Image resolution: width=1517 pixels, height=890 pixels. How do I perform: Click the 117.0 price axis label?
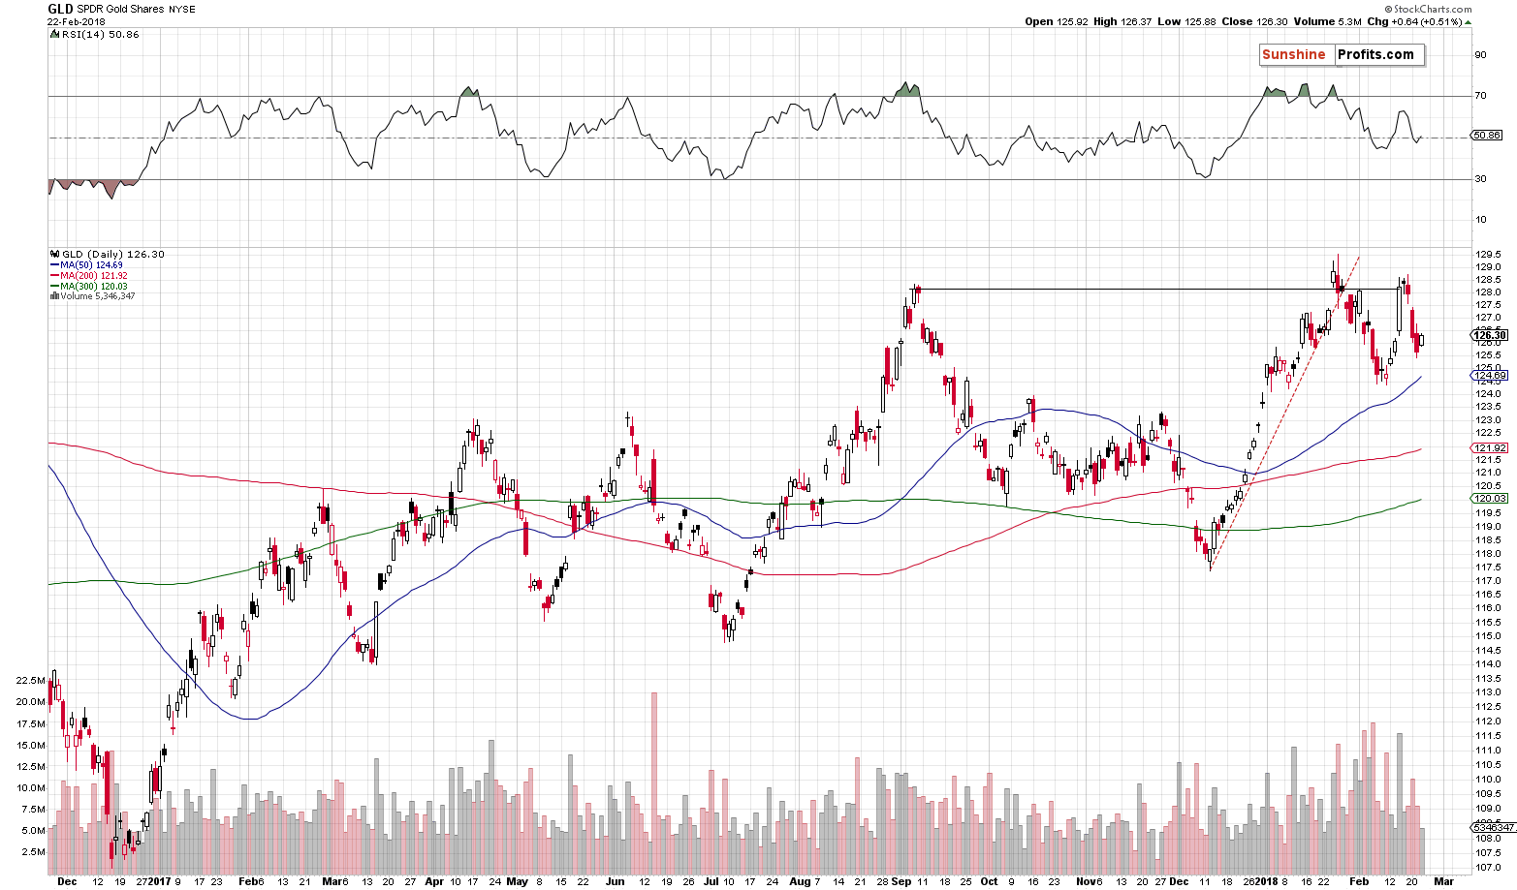[1488, 581]
